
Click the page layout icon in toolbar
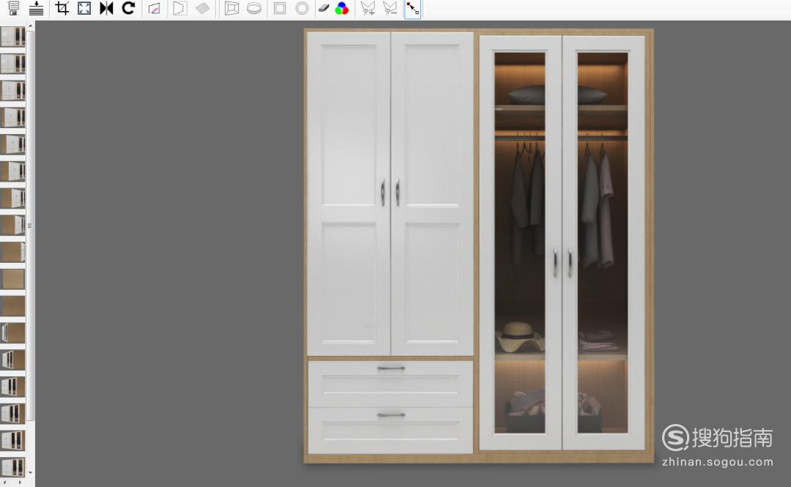pos(14,8)
